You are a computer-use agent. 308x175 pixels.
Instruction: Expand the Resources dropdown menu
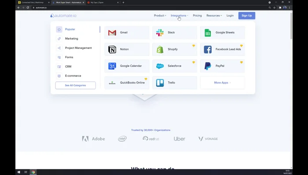214,15
